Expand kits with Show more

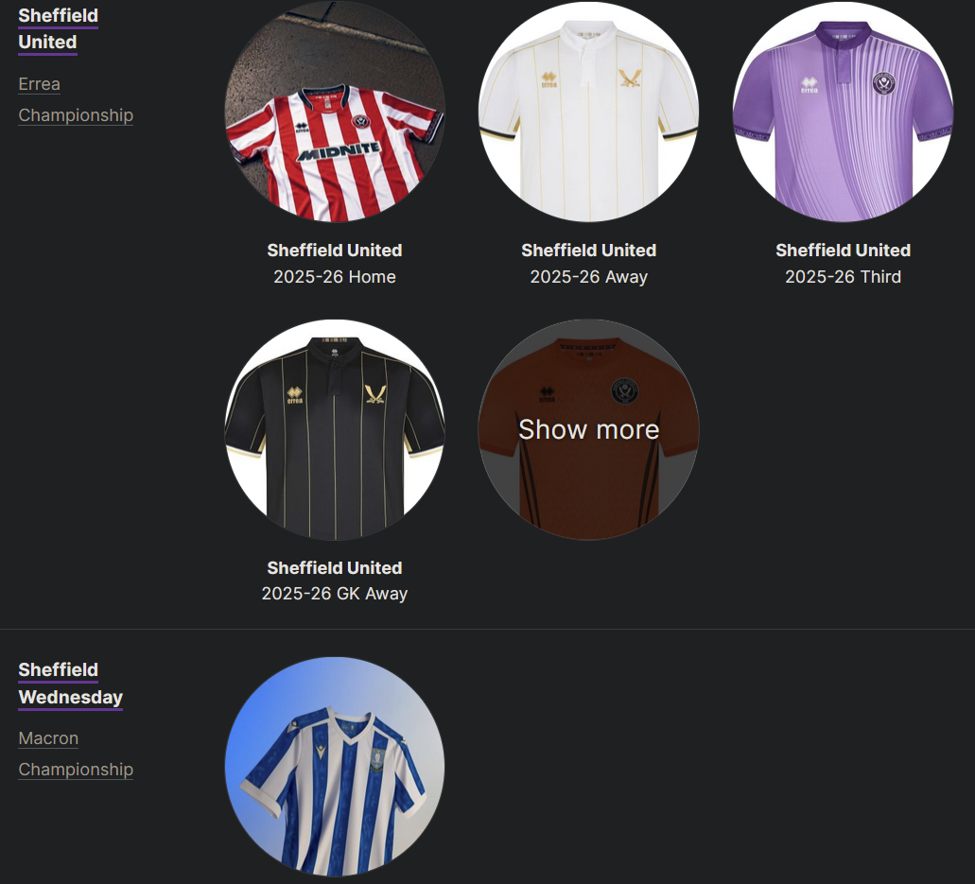pos(589,429)
